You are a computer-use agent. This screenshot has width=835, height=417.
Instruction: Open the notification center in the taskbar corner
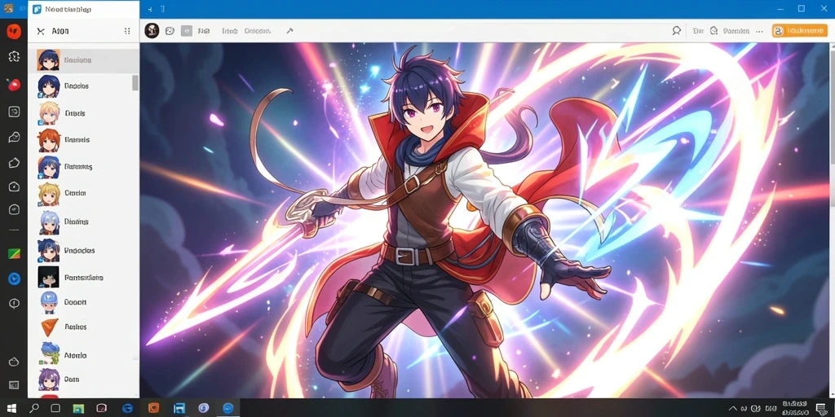(x=820, y=409)
